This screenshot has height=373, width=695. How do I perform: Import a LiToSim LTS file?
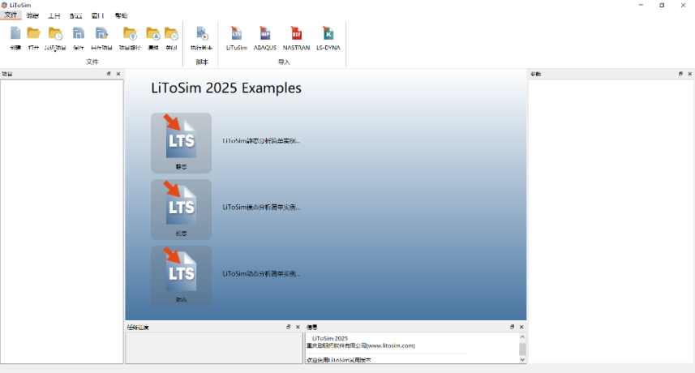coord(236,34)
